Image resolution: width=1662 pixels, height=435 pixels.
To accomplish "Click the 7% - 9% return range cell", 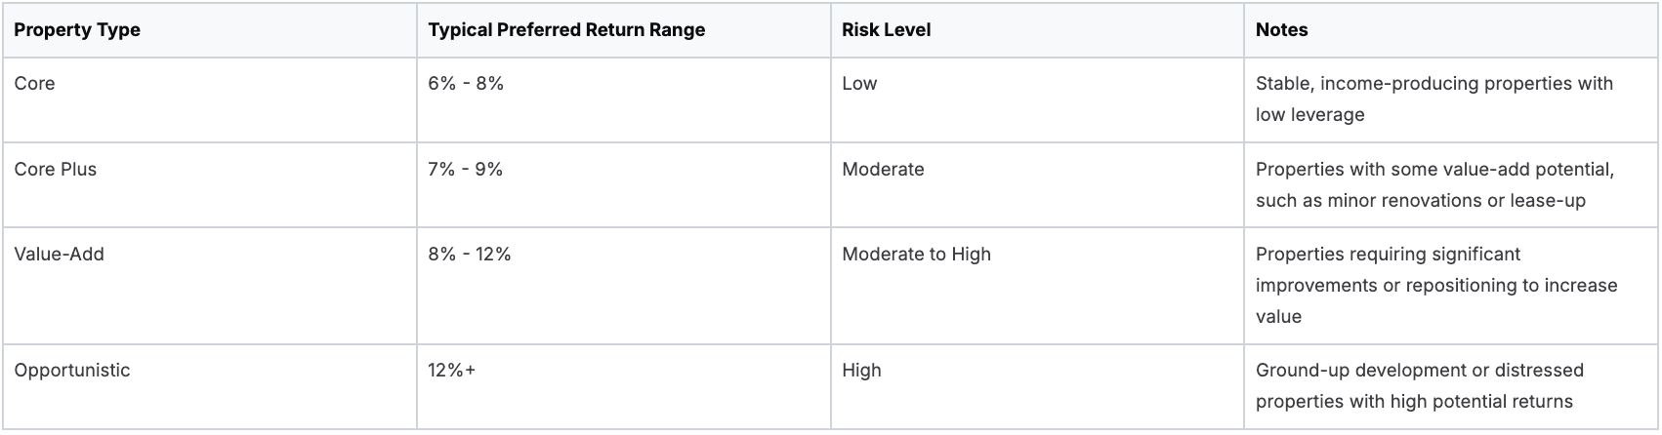I will 465,170.
